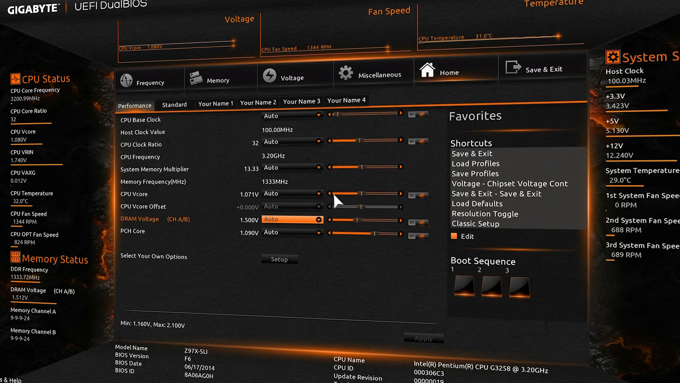This screenshot has width=680, height=383.
Task: Open PCH Core Auto dropdown
Action: 292,232
